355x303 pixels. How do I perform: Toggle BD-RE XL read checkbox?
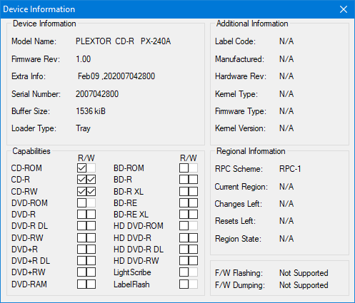click(x=184, y=215)
